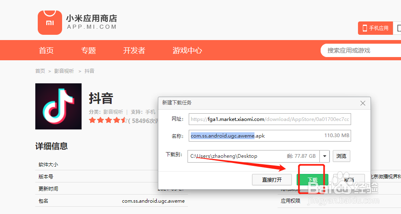Click the 名称 file name field
Viewport: 401px width, 214px height.
pyautogui.click(x=270, y=136)
